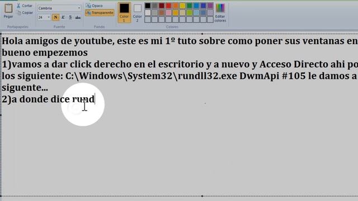Pick the turquoise blue palette swatch
The width and height of the screenshot is (358, 201).
[196, 6]
